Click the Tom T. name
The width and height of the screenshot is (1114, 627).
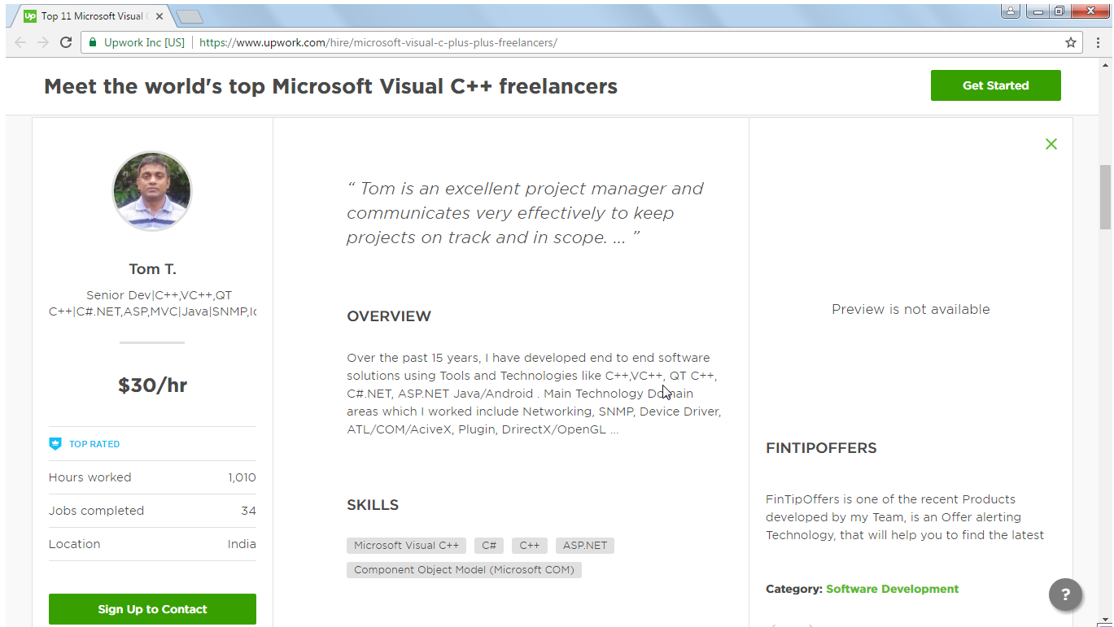(152, 269)
